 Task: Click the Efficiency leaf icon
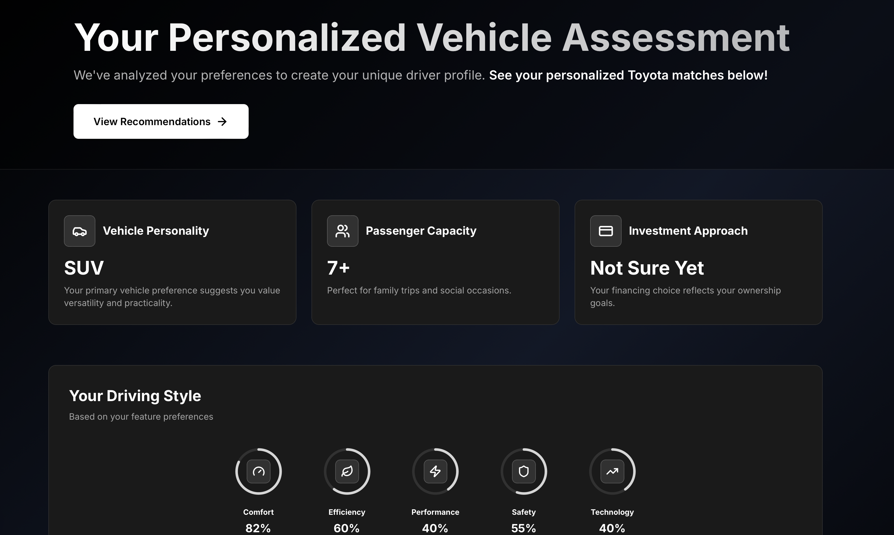click(x=347, y=471)
